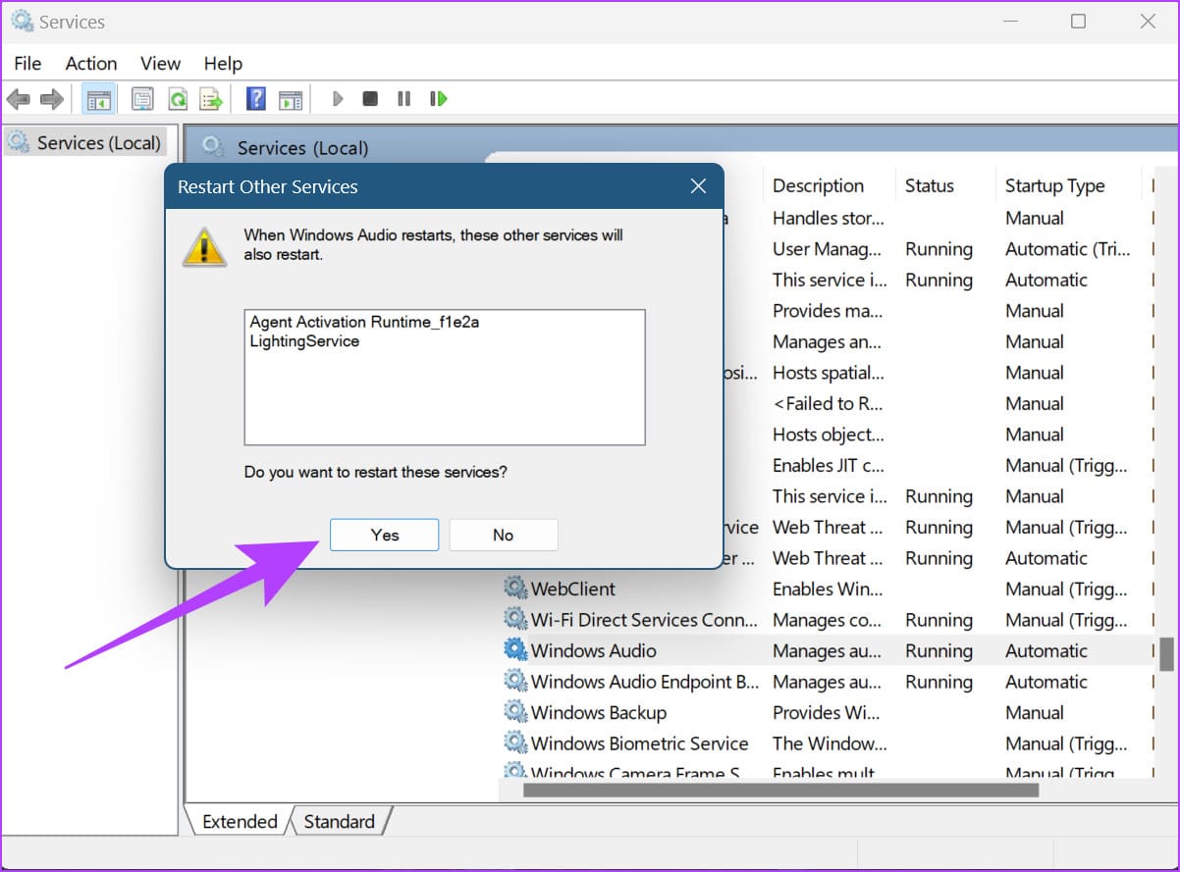Click the Export List toolbar icon
This screenshot has height=872, width=1180.
[x=210, y=99]
